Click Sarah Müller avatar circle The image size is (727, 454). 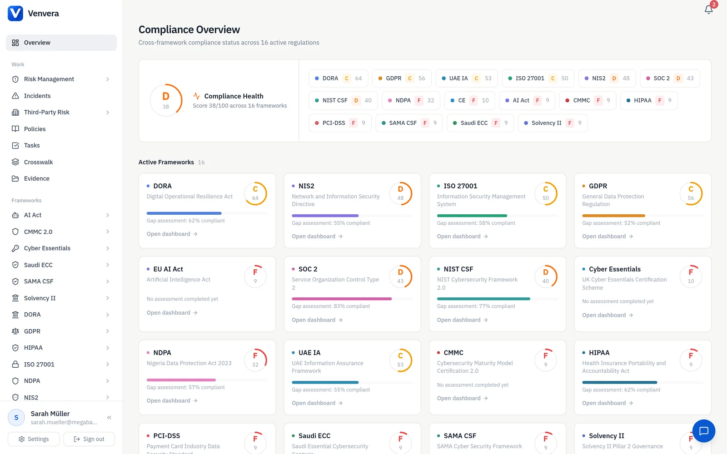16,418
